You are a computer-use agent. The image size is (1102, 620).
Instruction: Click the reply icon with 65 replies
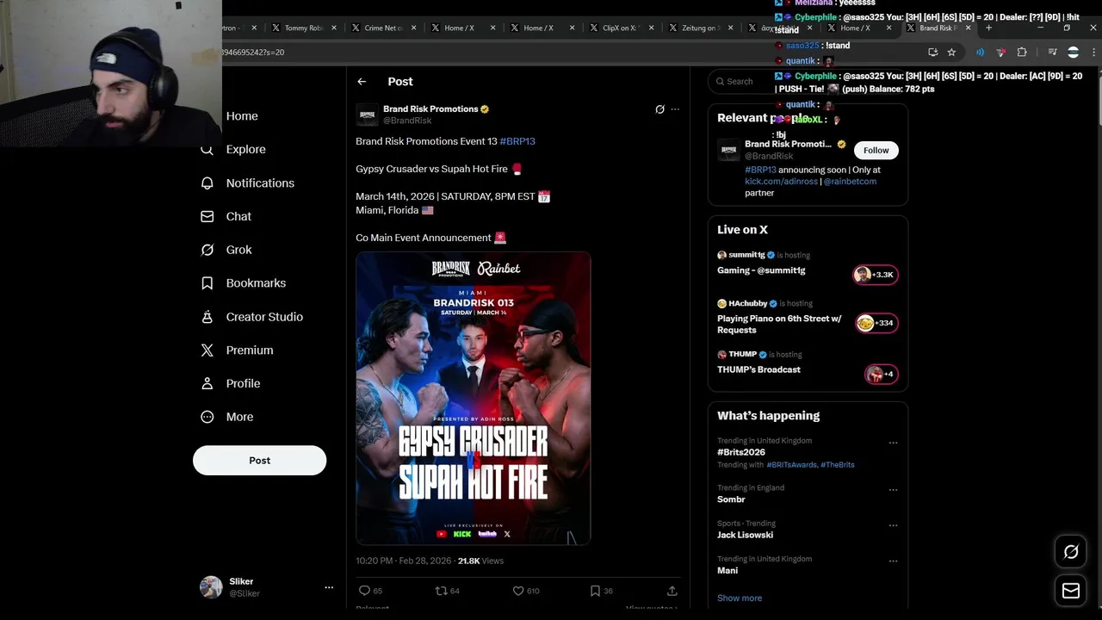click(x=364, y=591)
